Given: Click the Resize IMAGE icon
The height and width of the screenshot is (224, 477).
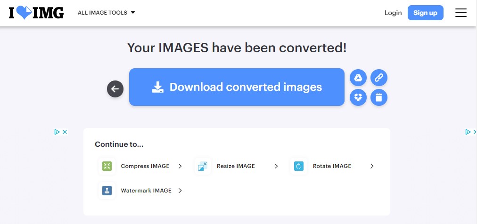Looking at the screenshot, I should coord(203,166).
